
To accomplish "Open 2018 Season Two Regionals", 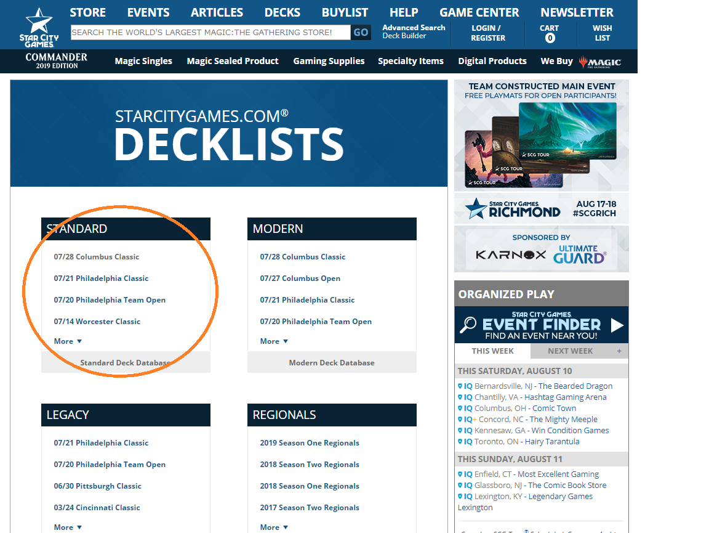I will click(x=310, y=465).
